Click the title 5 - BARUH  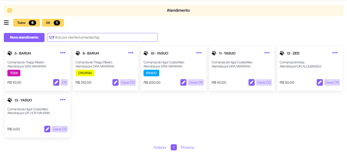point(23,53)
